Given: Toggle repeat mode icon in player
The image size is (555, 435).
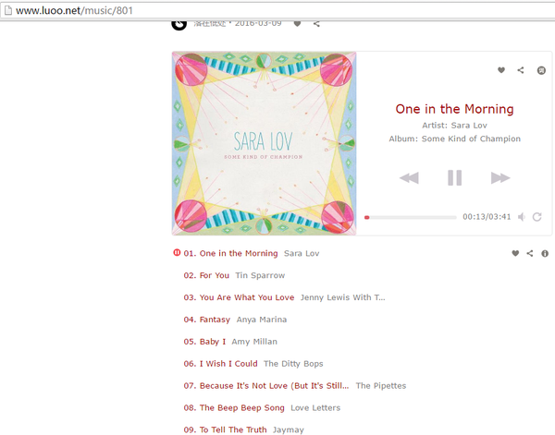Looking at the screenshot, I should tap(536, 217).
